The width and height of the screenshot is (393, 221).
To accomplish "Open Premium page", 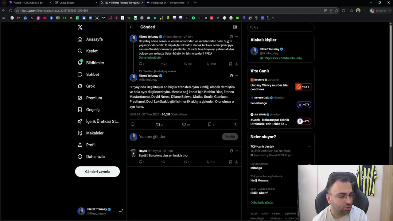I will [x=90, y=98].
